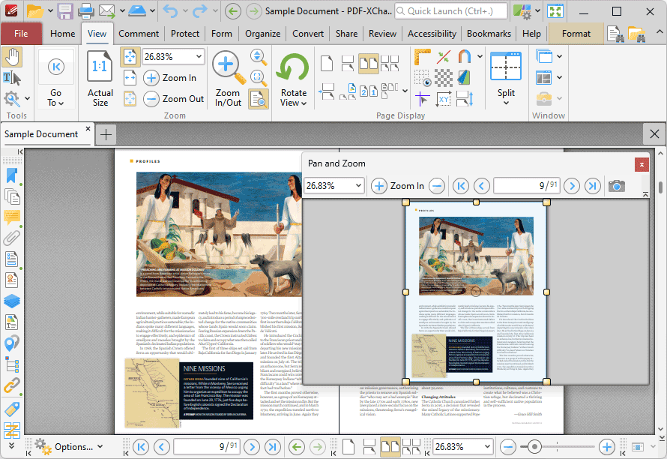Select Single Page layout in ribbon
The image size is (667, 459).
[327, 64]
